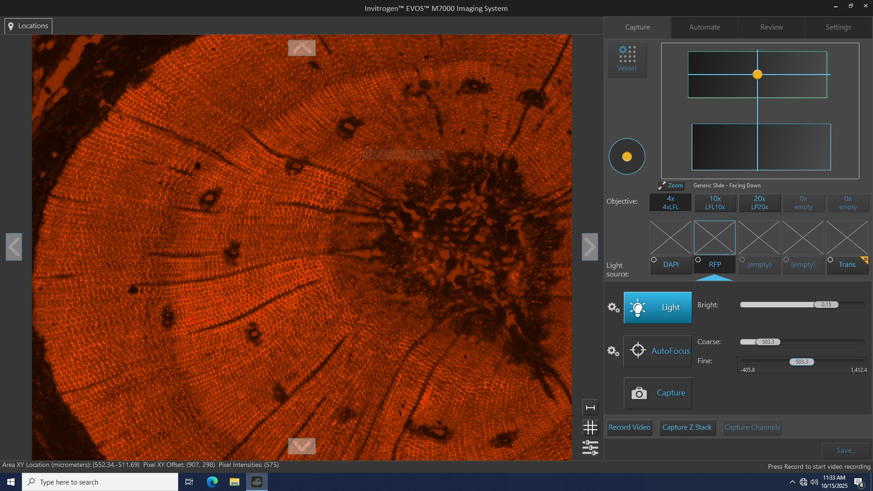The image size is (873, 491).
Task: Move stage right with right arrow
Action: 590,247
